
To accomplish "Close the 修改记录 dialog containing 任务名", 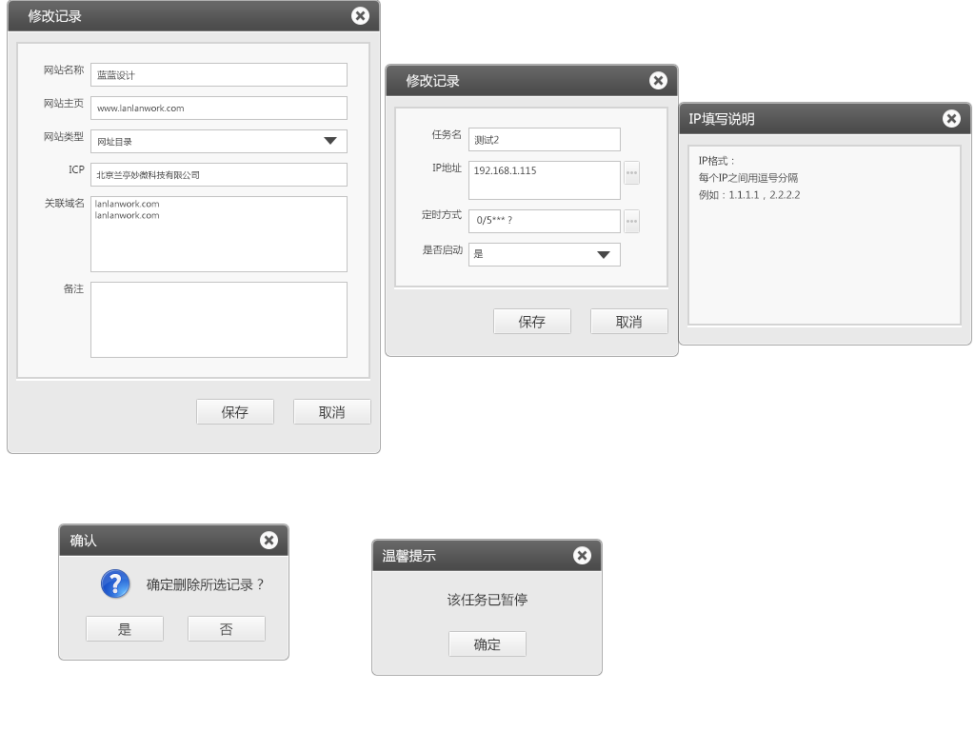I will click(x=658, y=80).
